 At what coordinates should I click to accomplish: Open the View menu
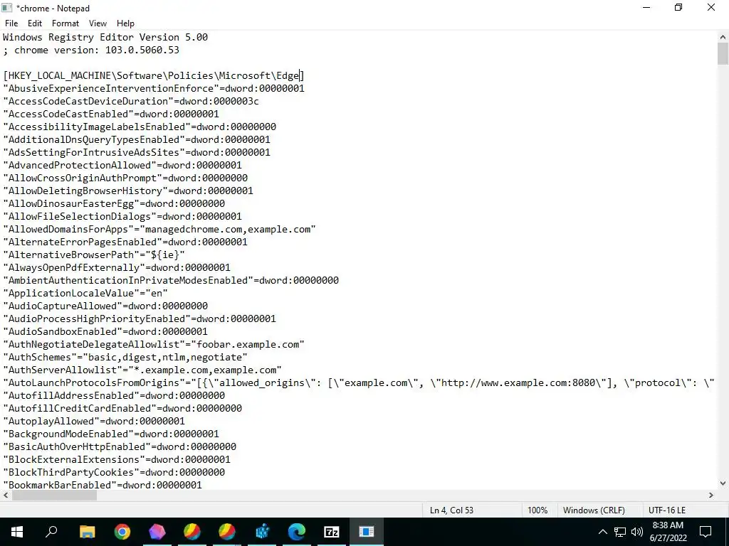pyautogui.click(x=98, y=23)
